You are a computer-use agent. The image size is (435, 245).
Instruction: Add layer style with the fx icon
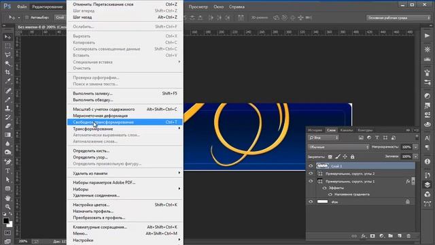[363, 236]
